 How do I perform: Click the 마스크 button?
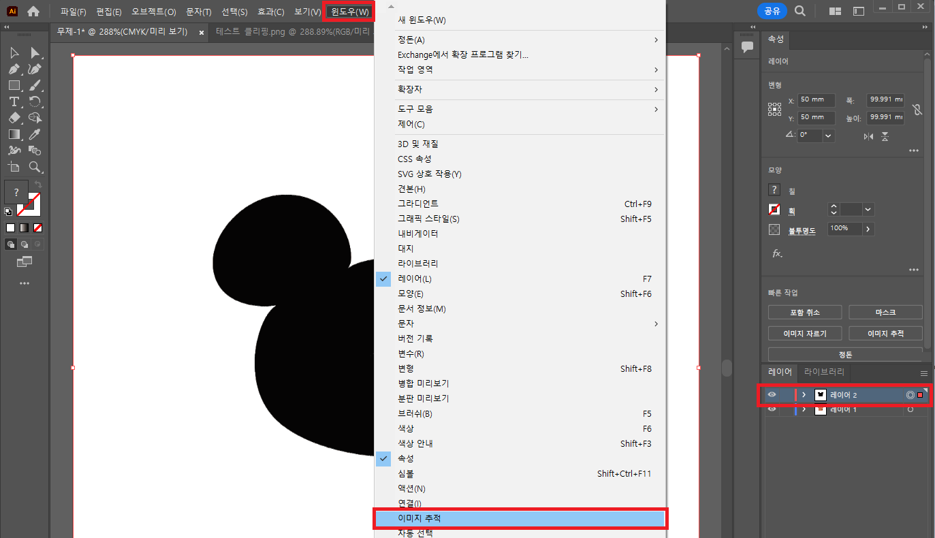885,312
